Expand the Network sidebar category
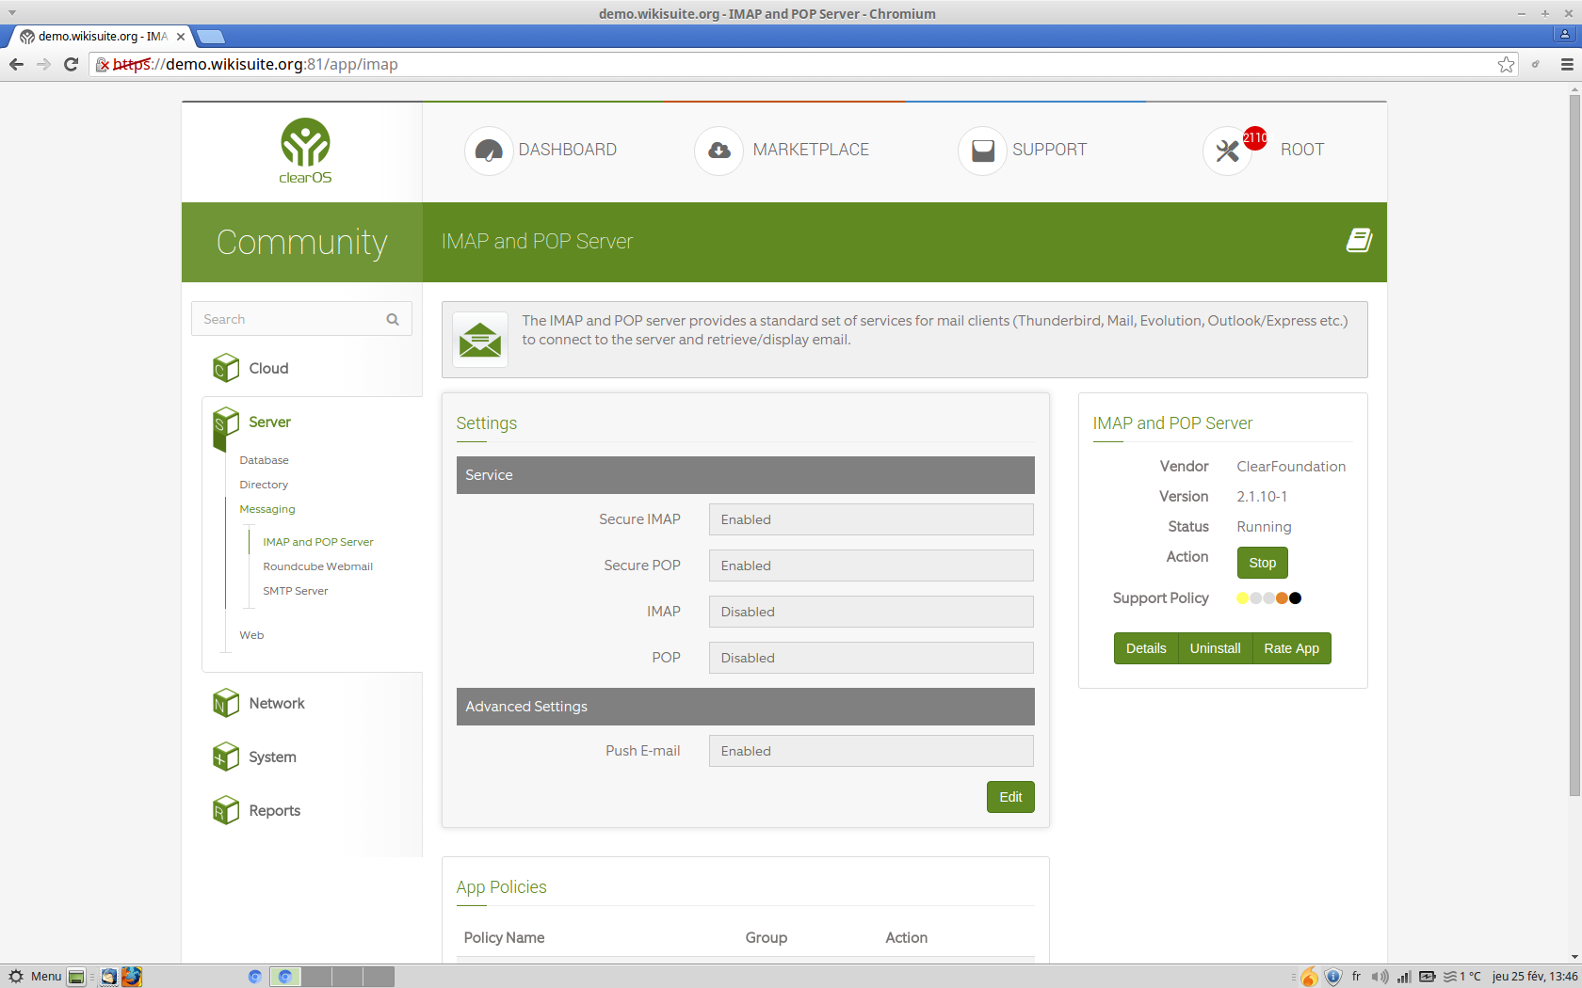This screenshot has height=988, width=1582. (276, 704)
